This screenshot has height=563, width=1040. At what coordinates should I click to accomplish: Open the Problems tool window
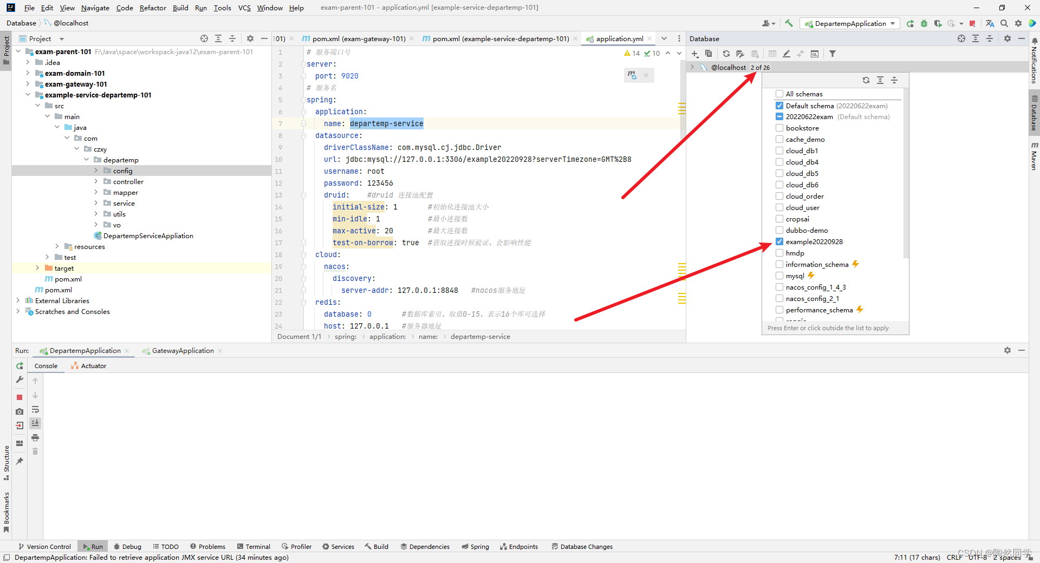[207, 547]
